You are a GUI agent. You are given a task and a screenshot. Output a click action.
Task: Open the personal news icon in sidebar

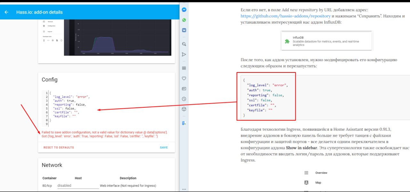[x=184, y=88]
